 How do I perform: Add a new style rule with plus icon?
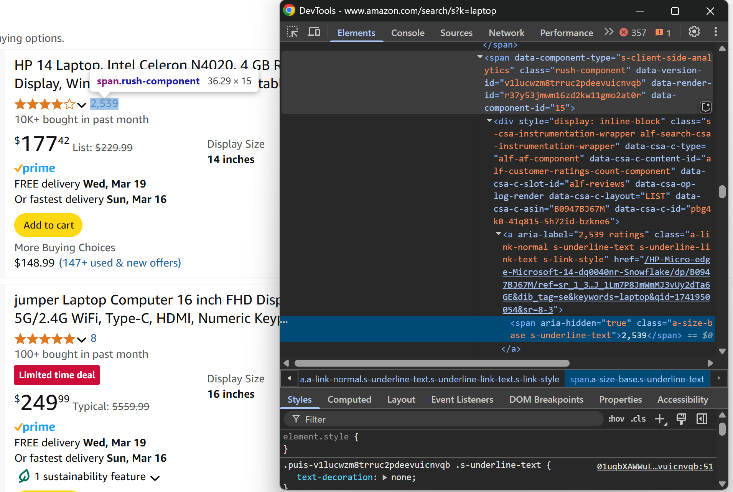pyautogui.click(x=660, y=419)
